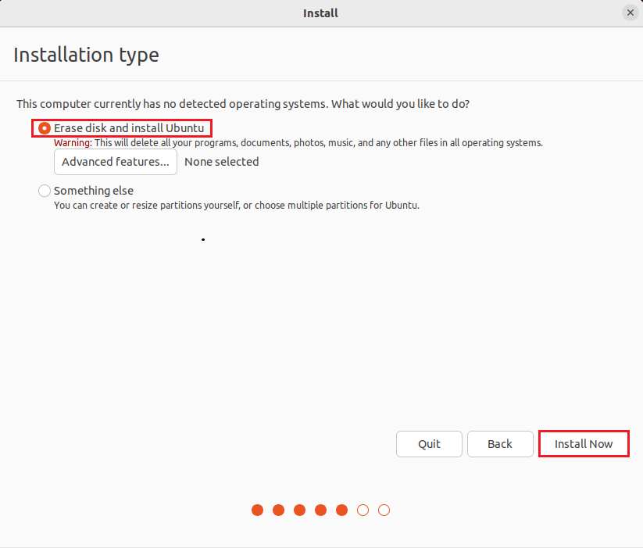
Task: Click the third filled progress dot
Action: pos(300,510)
